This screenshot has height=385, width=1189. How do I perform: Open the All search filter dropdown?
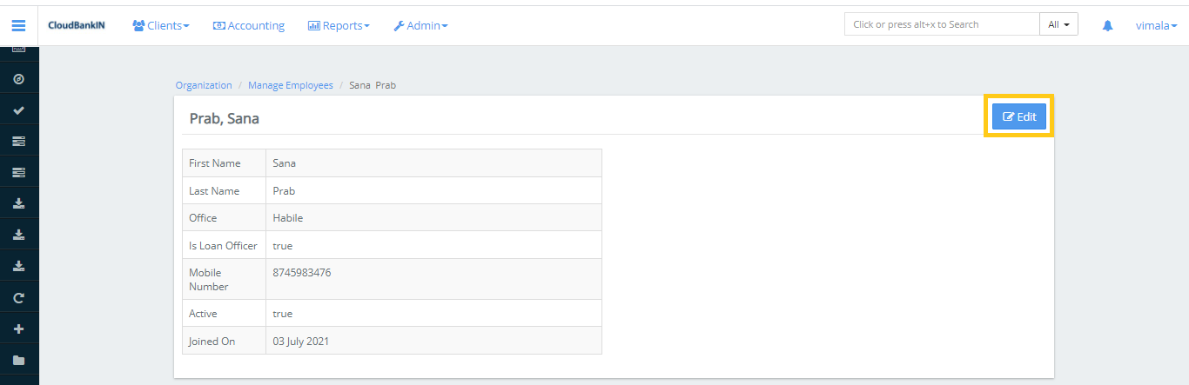click(x=1058, y=24)
